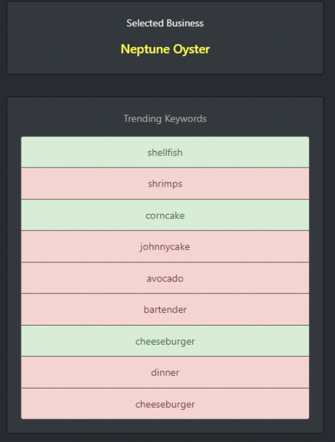Select the green cheeseburger keyword
Viewport: 335px width, 442px height.
[x=165, y=341]
